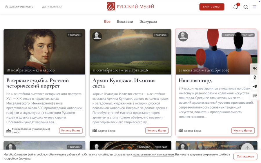Open the notifications bell icon

tap(236, 7)
